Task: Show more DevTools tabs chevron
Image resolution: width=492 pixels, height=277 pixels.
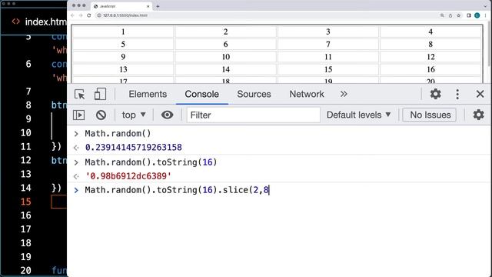Action: click(344, 94)
